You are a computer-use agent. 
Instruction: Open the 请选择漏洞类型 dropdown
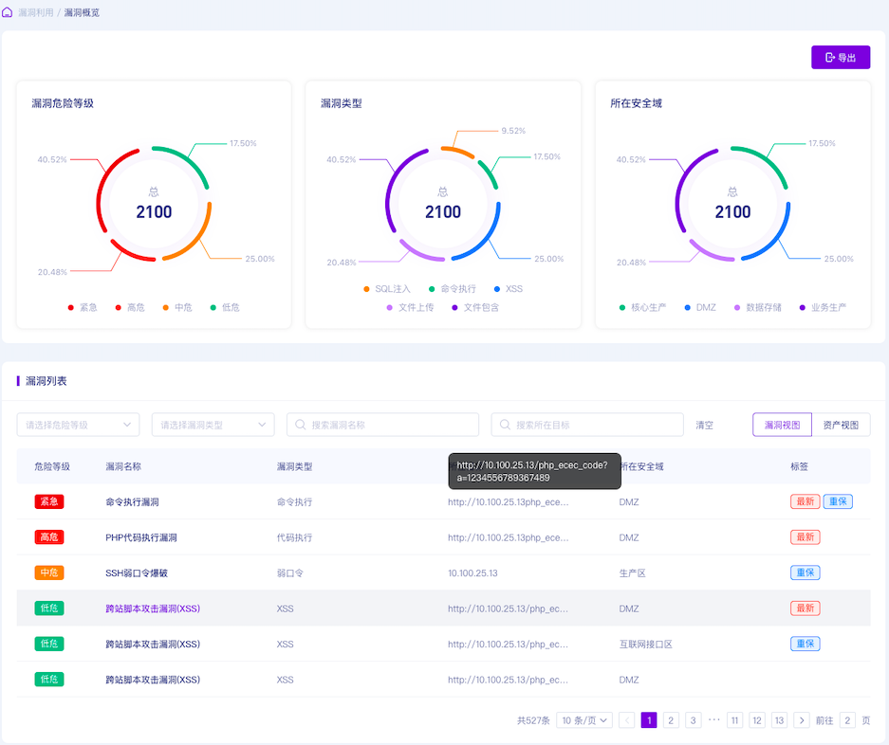click(x=213, y=425)
